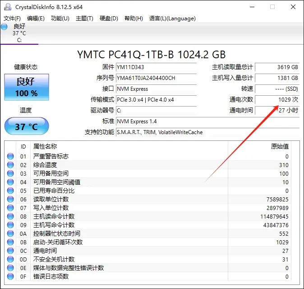Select attribute name 不安全关机计数
Viewport: 304px width, 289px height.
click(54, 259)
